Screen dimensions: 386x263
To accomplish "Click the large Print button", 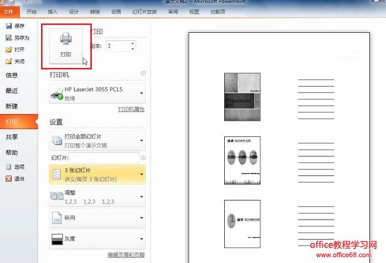I will point(65,46).
